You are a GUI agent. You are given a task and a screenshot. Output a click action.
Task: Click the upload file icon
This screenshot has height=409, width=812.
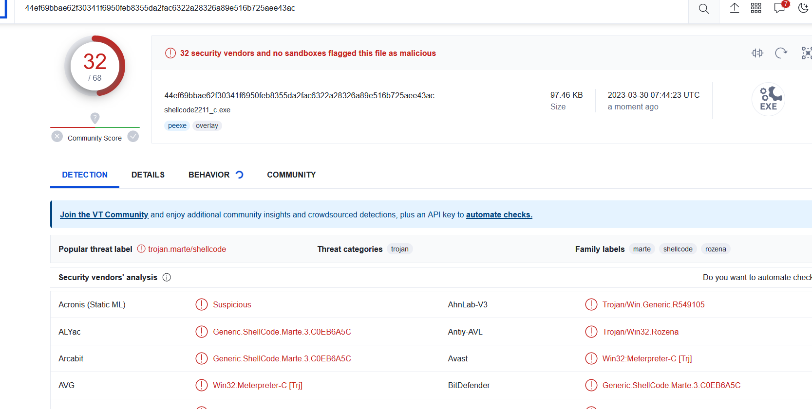coord(734,8)
